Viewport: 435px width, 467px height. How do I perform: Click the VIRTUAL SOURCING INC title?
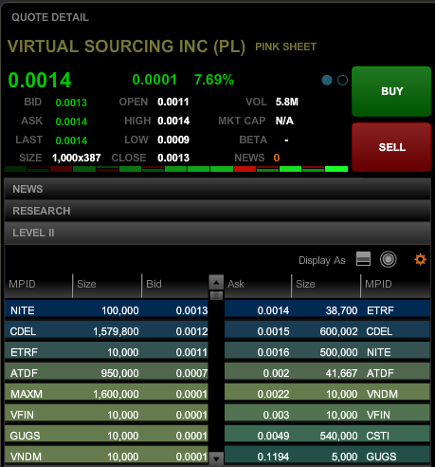click(126, 47)
